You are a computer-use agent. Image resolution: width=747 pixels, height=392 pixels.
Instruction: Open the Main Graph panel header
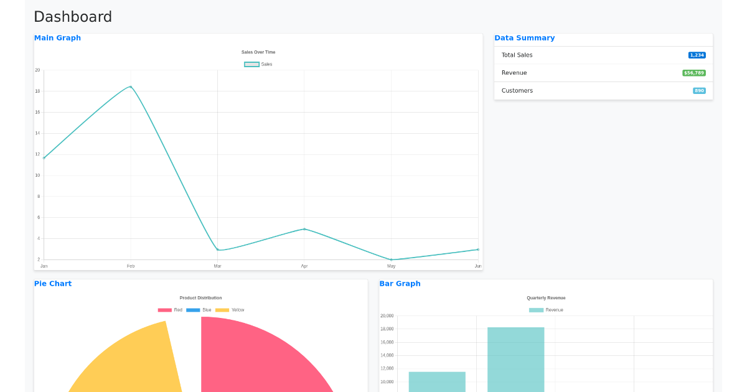click(x=57, y=38)
